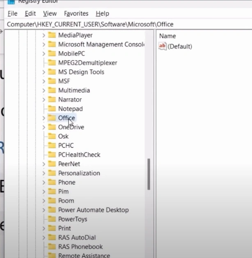
Task: Expand the Power Automate Desktop key
Action: coord(44,210)
